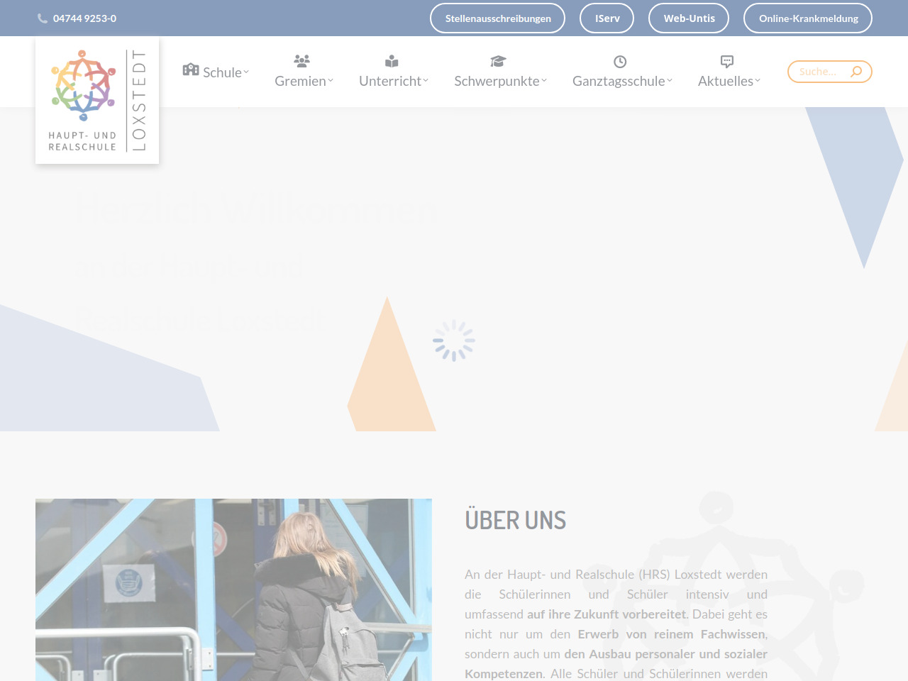
Task: Open Web-Untis button
Action: (x=689, y=18)
